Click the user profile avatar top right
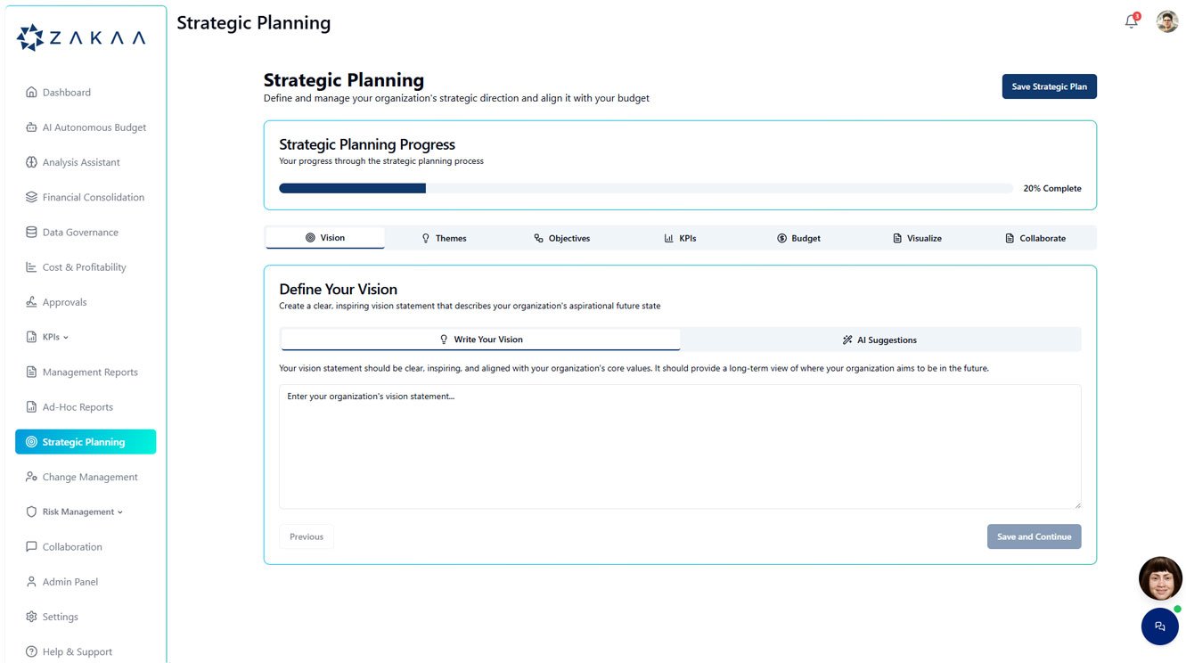1186x663 pixels. [1167, 21]
